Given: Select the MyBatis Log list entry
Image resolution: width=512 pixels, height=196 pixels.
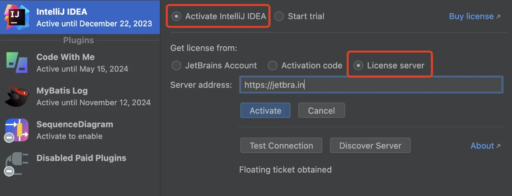Looking at the screenshot, I should pyautogui.click(x=80, y=96).
